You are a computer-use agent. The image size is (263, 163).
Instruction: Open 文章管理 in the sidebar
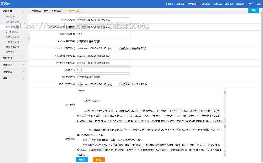pyautogui.click(x=10, y=52)
